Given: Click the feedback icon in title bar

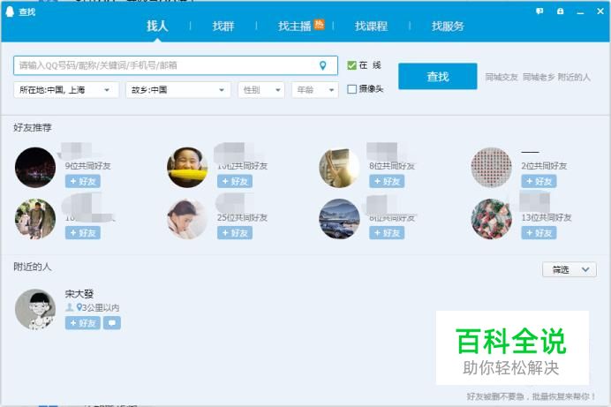Looking at the screenshot, I should pyautogui.click(x=539, y=11).
